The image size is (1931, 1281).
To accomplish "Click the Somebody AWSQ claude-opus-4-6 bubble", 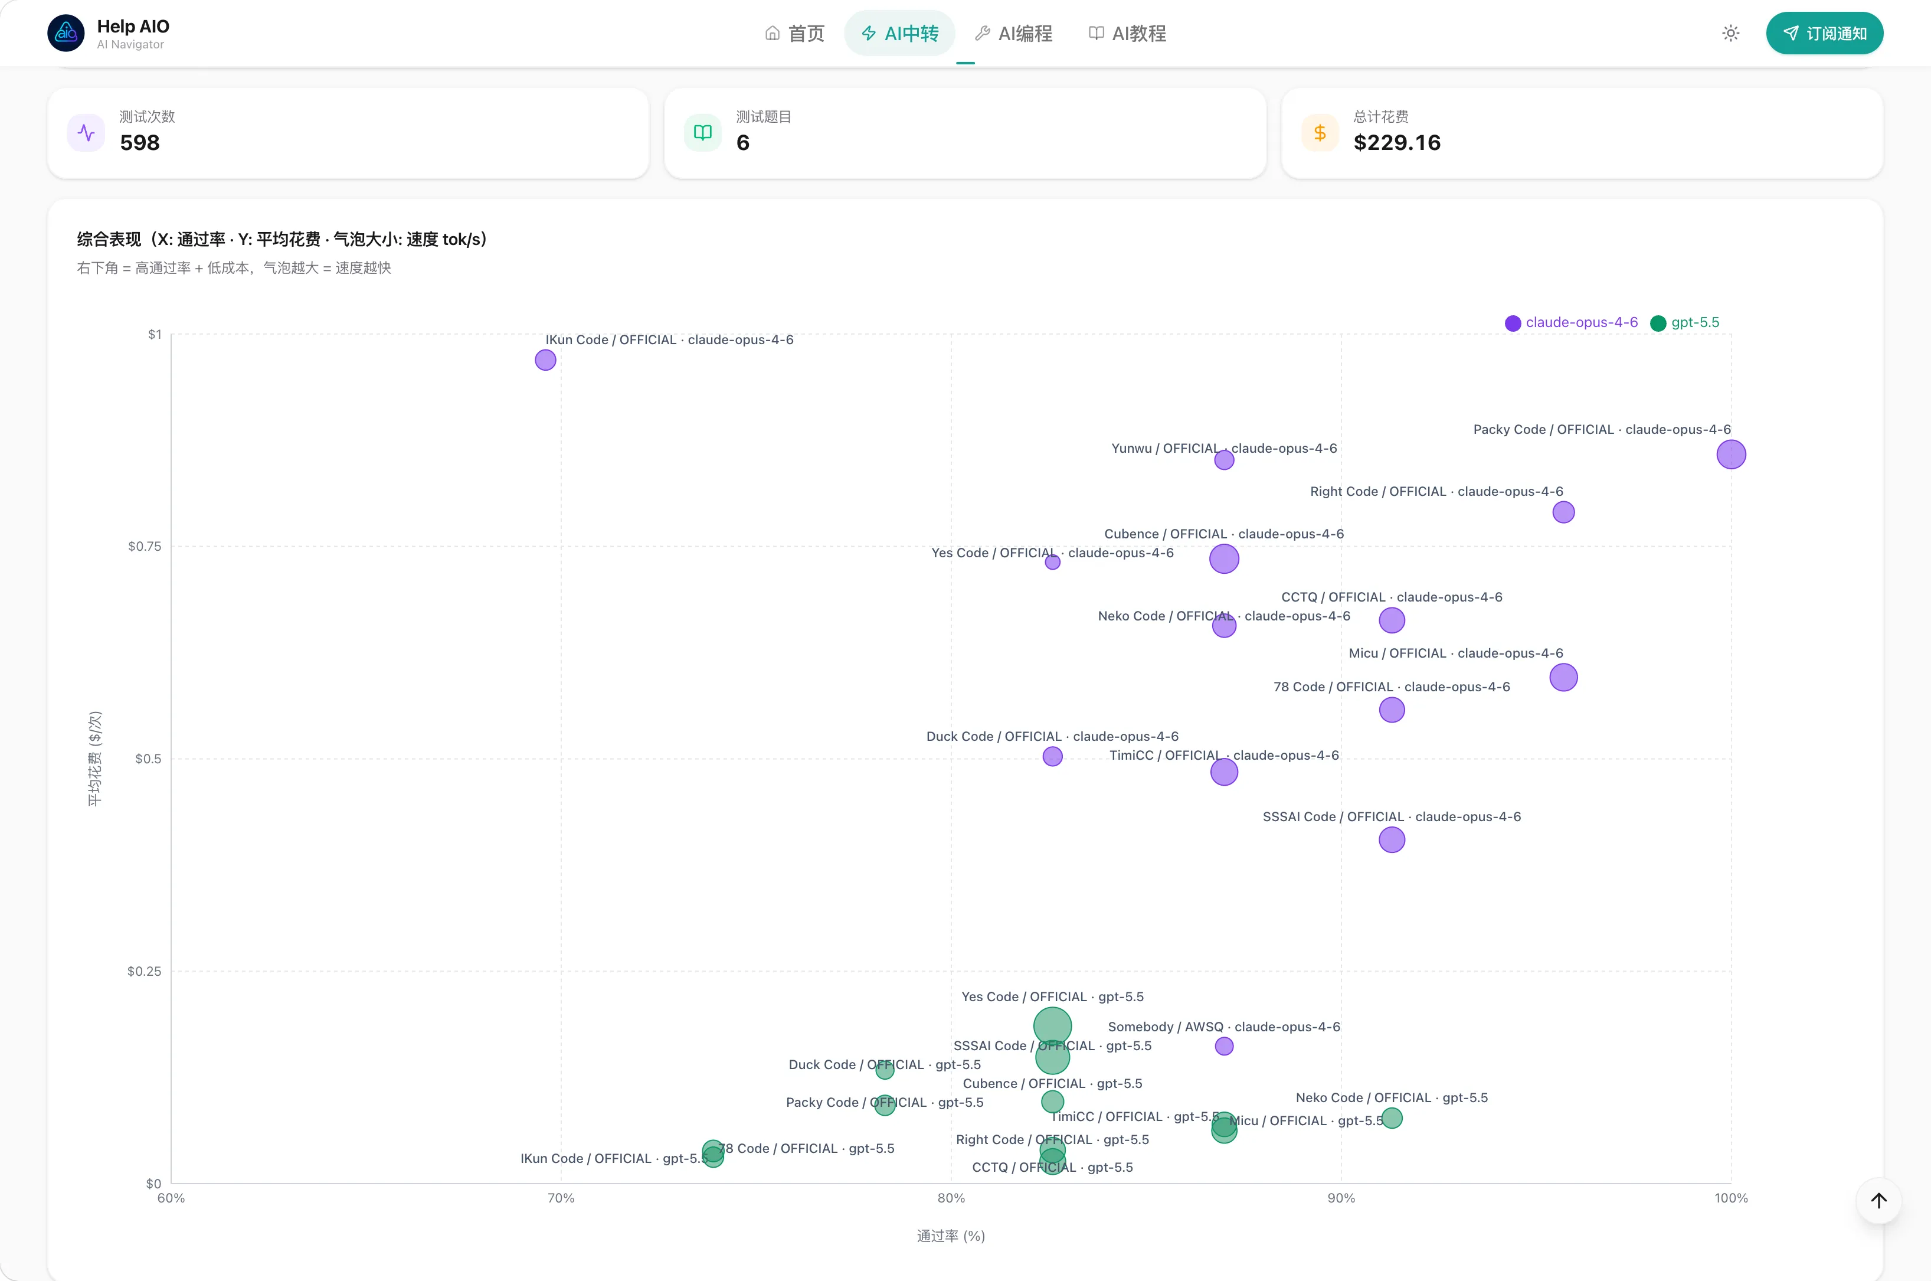I will tap(1224, 1047).
